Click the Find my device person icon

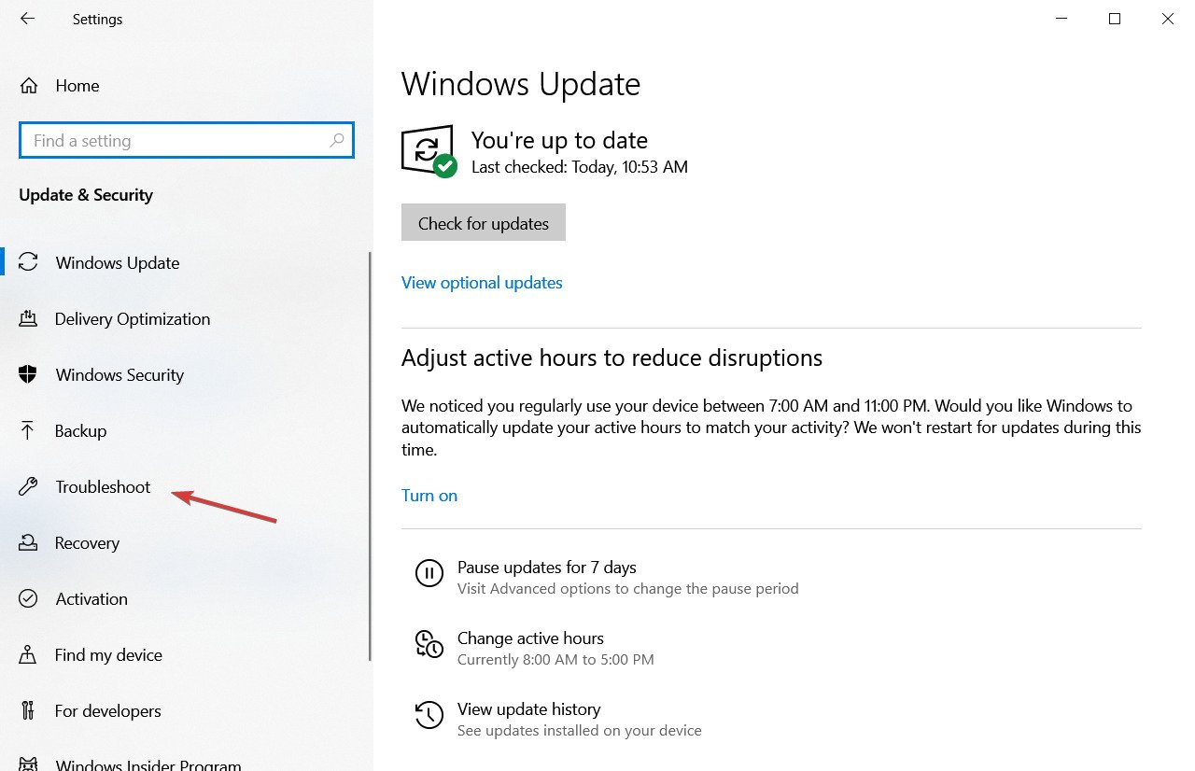pyautogui.click(x=28, y=654)
